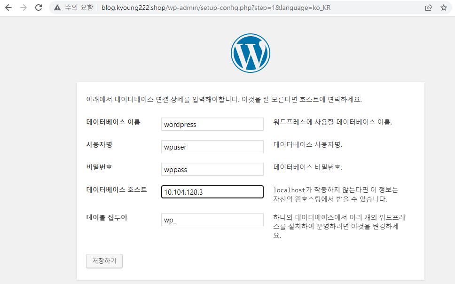
Task: Click the browser forward arrow
Action: click(24, 8)
